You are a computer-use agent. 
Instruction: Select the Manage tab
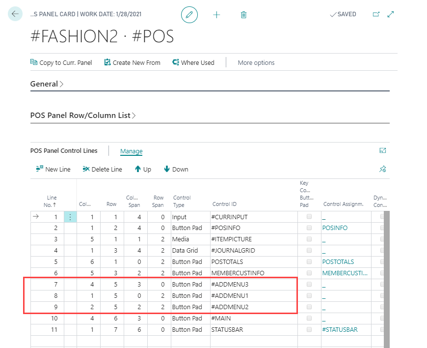(x=132, y=151)
